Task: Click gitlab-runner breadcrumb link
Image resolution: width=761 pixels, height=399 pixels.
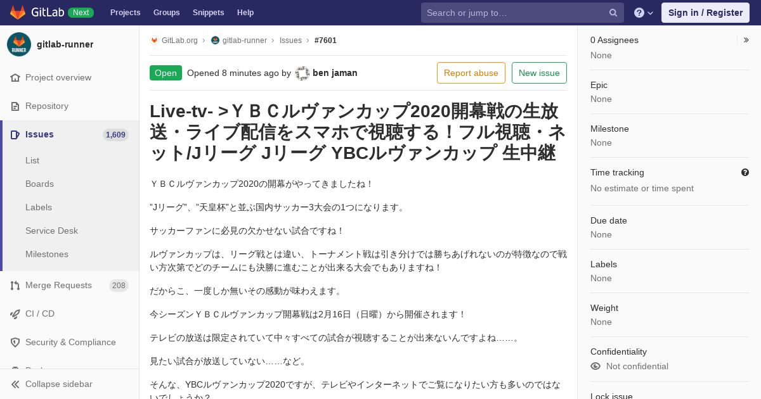Action: [x=245, y=41]
